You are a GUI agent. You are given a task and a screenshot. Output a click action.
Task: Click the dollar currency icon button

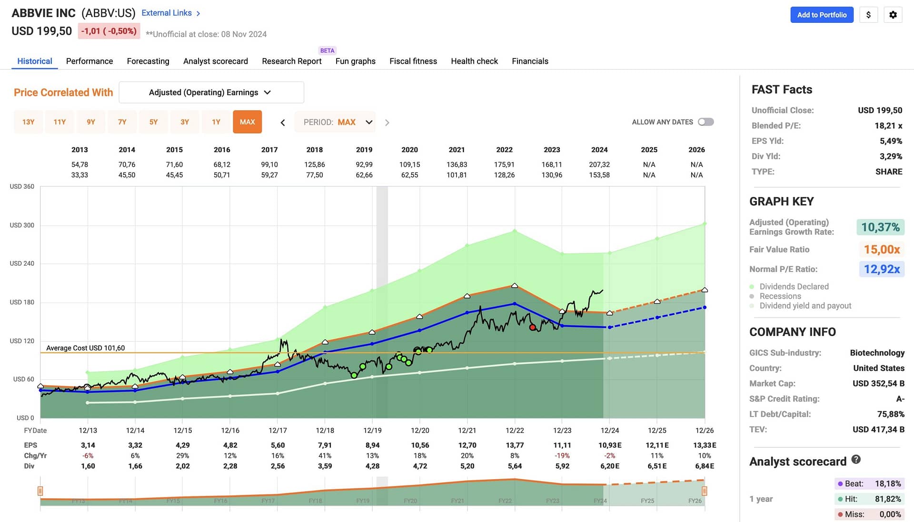tap(868, 15)
